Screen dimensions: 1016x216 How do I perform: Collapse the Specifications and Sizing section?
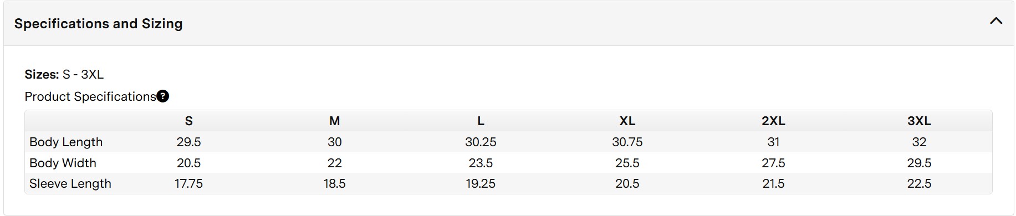click(x=995, y=21)
